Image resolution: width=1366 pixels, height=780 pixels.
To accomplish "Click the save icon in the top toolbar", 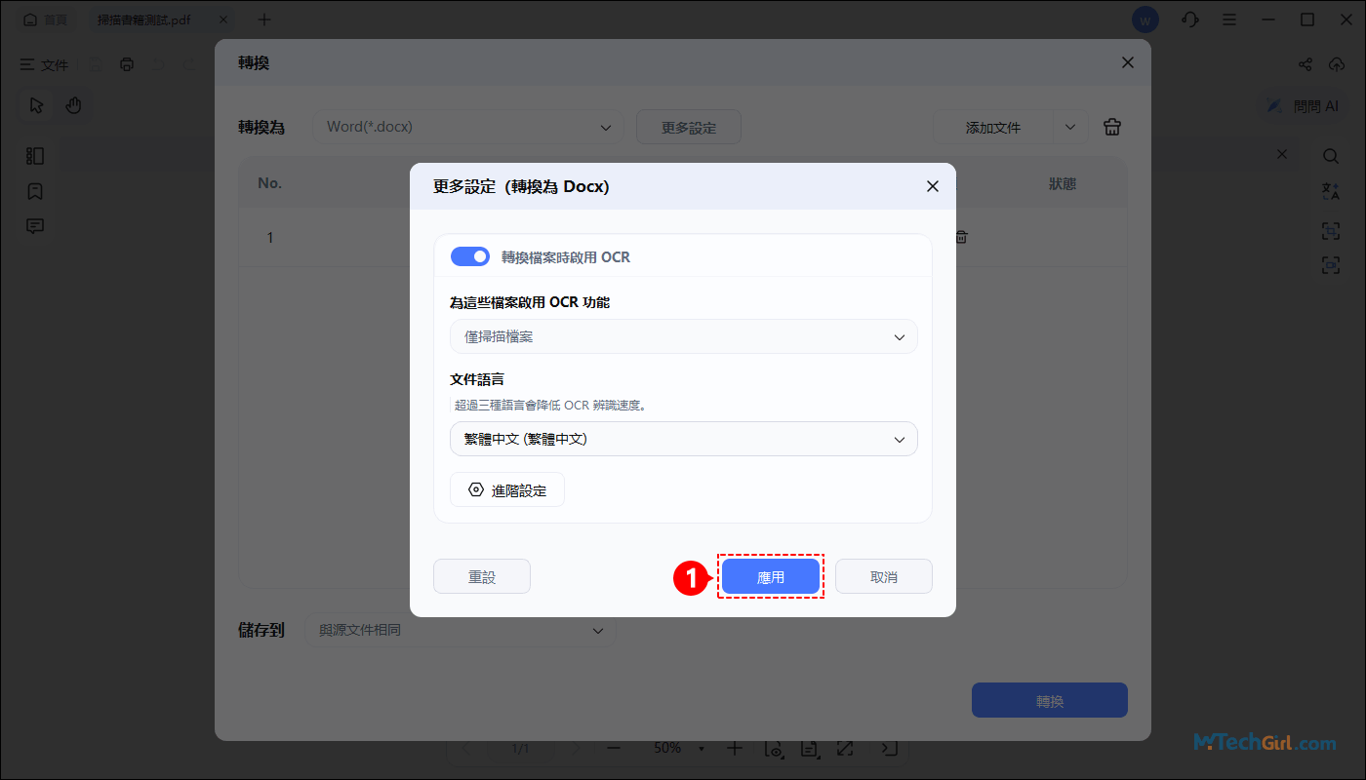I will click(x=96, y=64).
